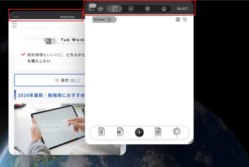The image size is (249, 167).
Task: Open the globe community view icon
Action: click(164, 9)
